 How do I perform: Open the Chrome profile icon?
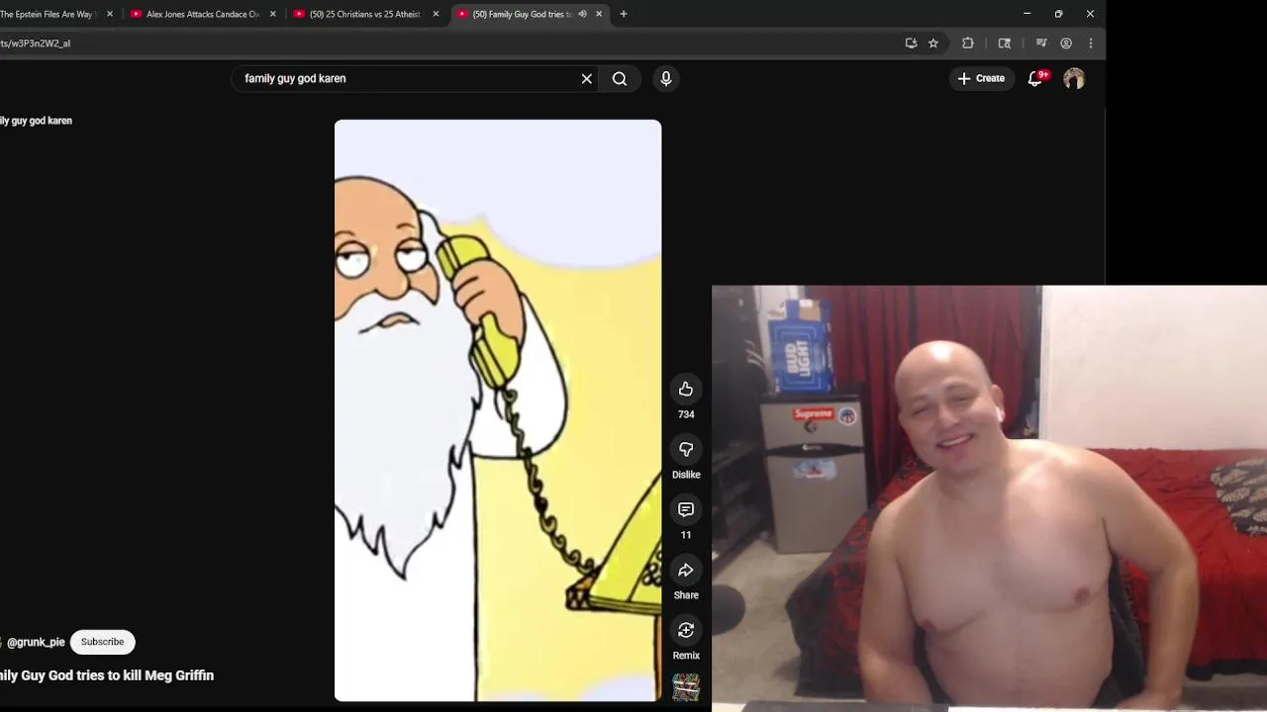(x=1066, y=44)
